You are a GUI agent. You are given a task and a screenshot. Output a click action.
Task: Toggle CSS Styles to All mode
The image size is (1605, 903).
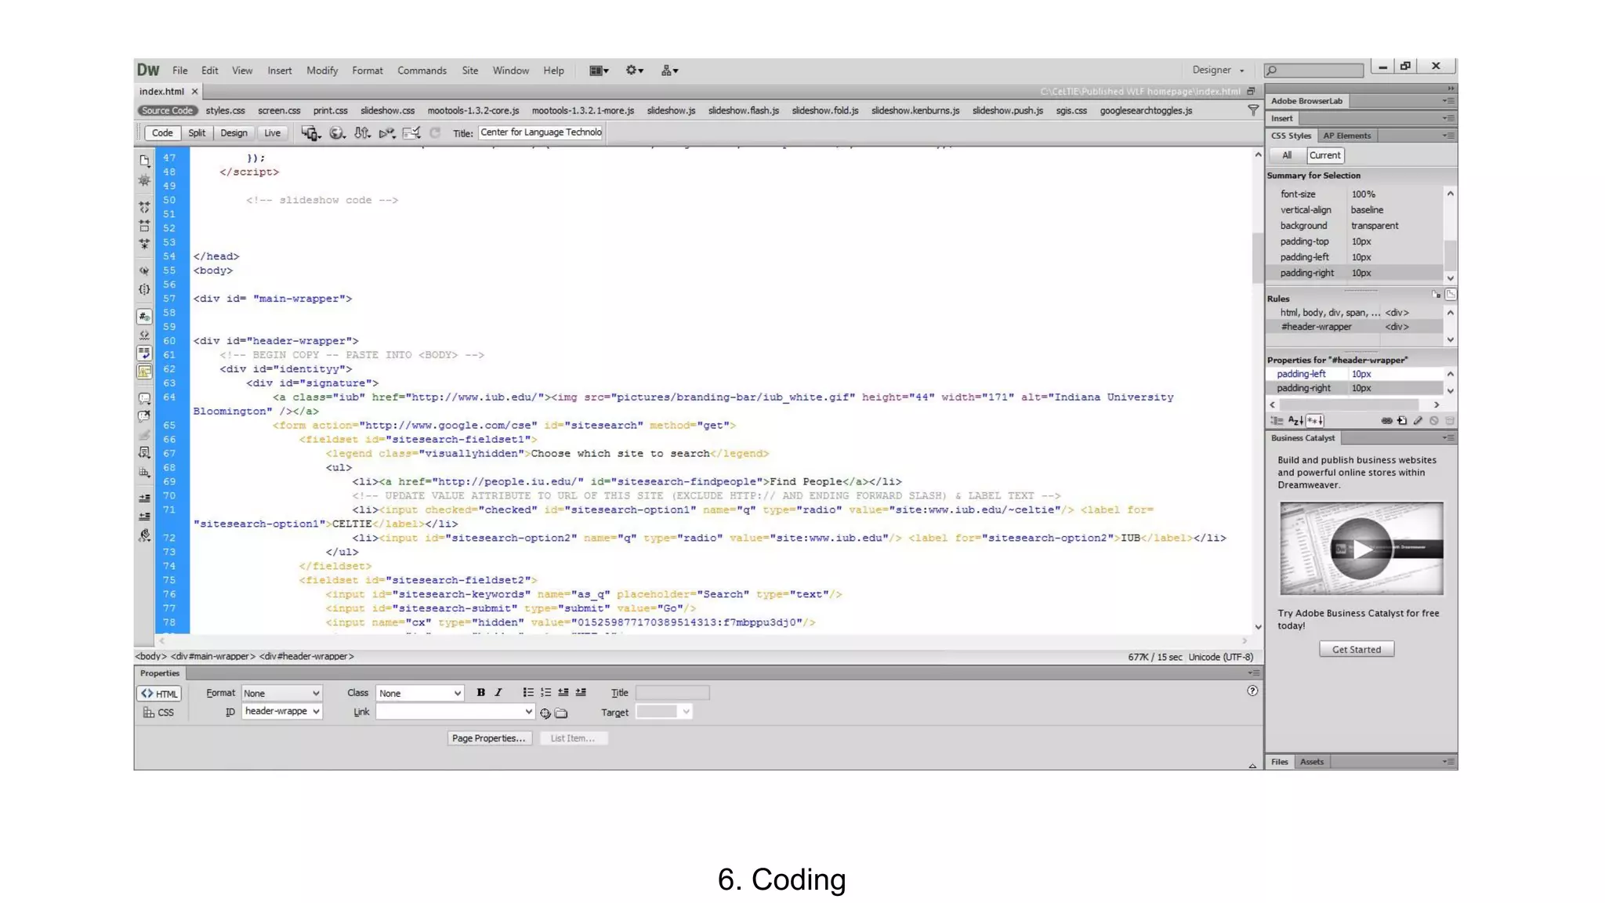pyautogui.click(x=1286, y=155)
